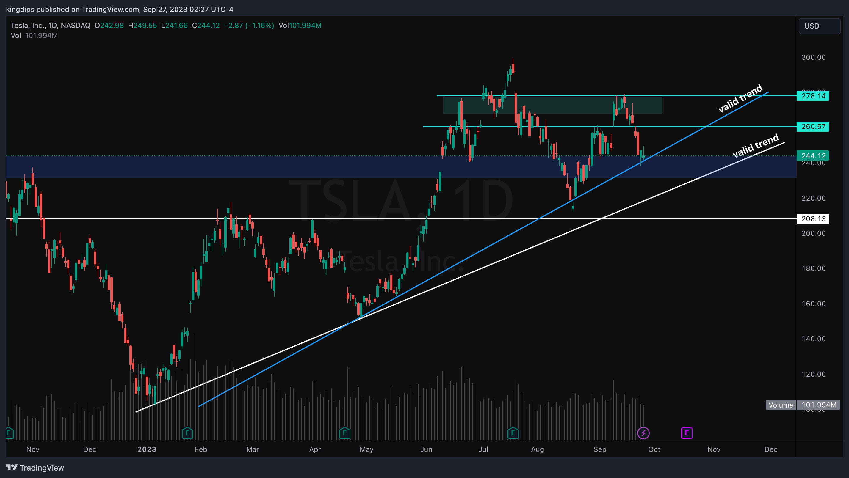This screenshot has width=849, height=478.
Task: Click the 300.00 price axis label
Action: tap(813, 57)
